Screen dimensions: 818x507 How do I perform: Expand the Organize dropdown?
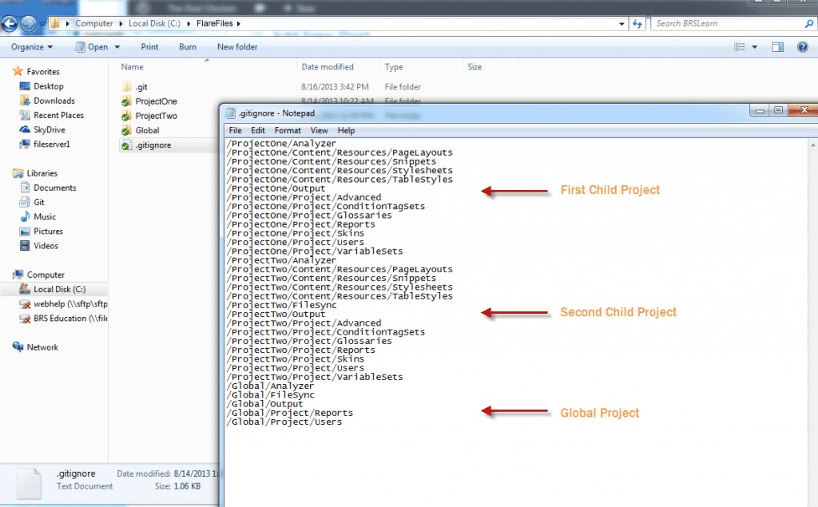point(32,47)
